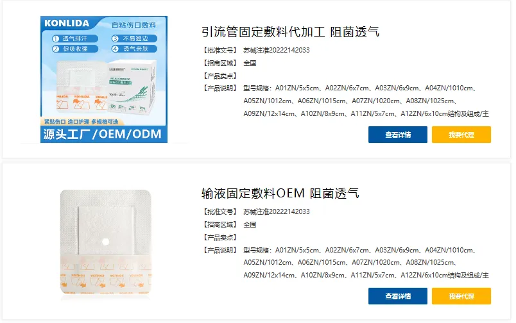Click the KONLIDA logo in the product image

click(67, 23)
